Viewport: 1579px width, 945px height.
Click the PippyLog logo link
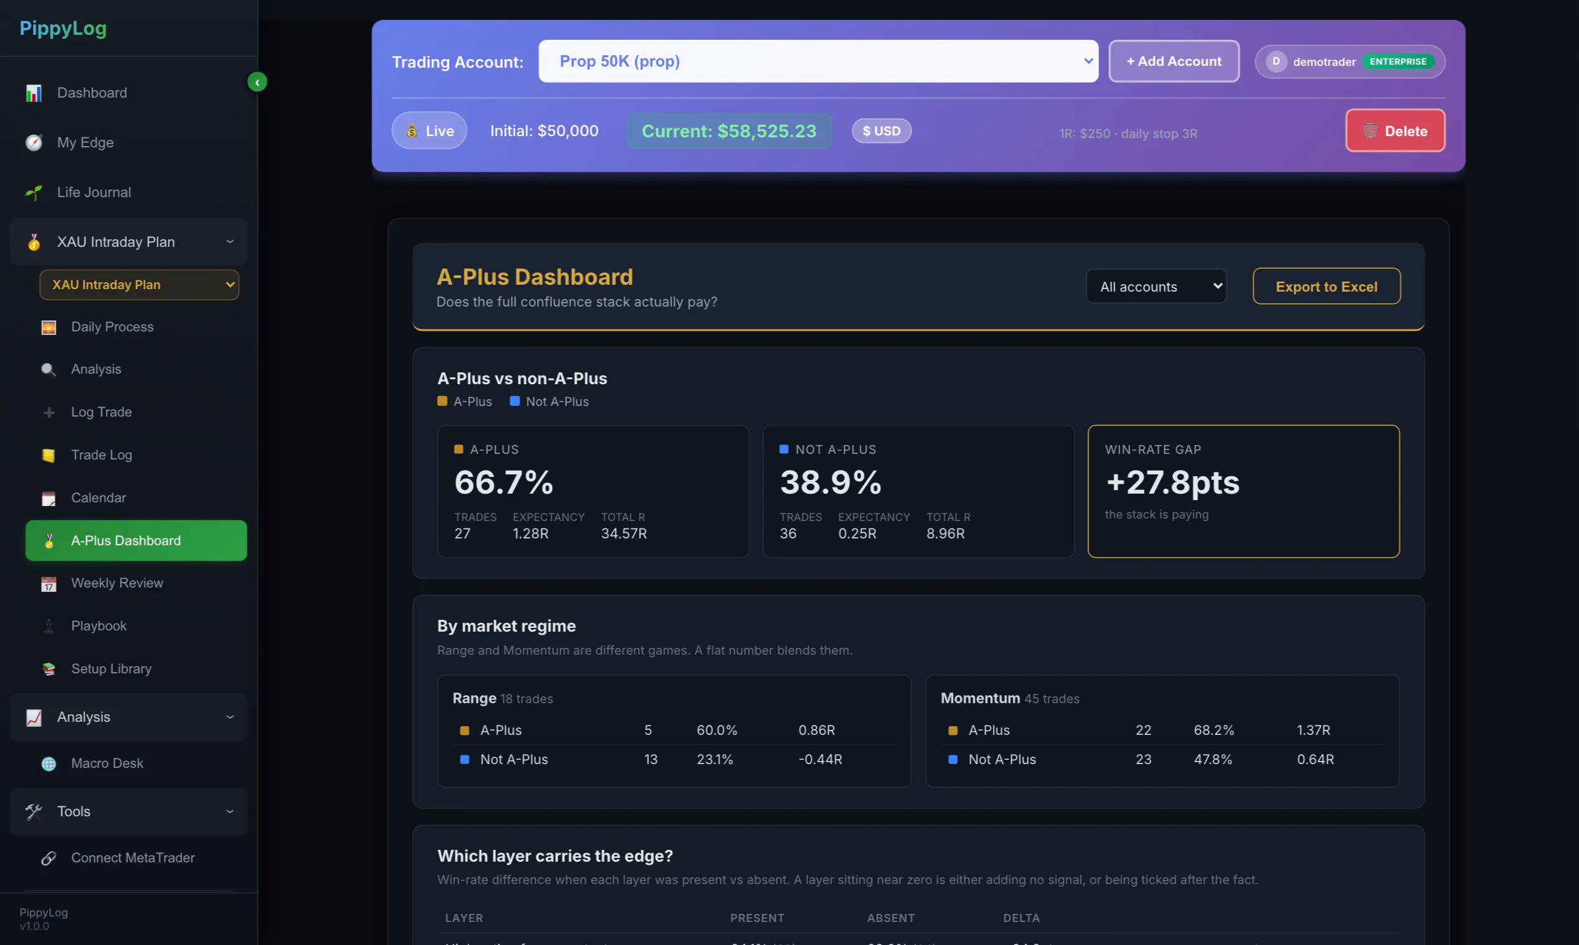click(x=63, y=28)
